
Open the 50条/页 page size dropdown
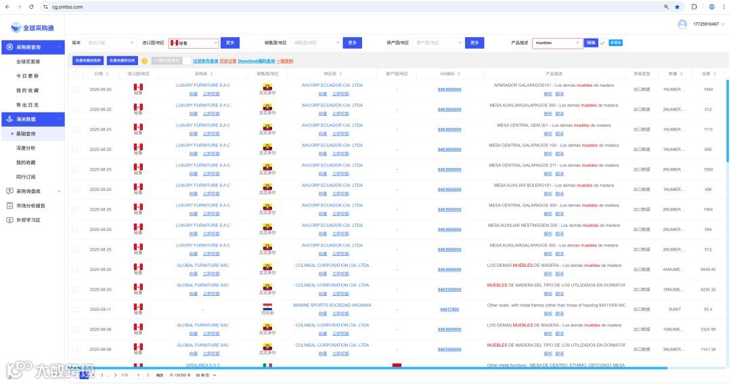point(206,375)
